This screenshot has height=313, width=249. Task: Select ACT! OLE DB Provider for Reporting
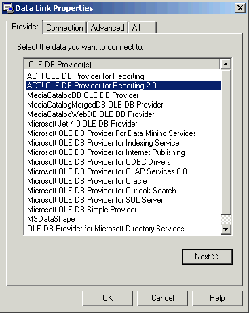point(123,76)
